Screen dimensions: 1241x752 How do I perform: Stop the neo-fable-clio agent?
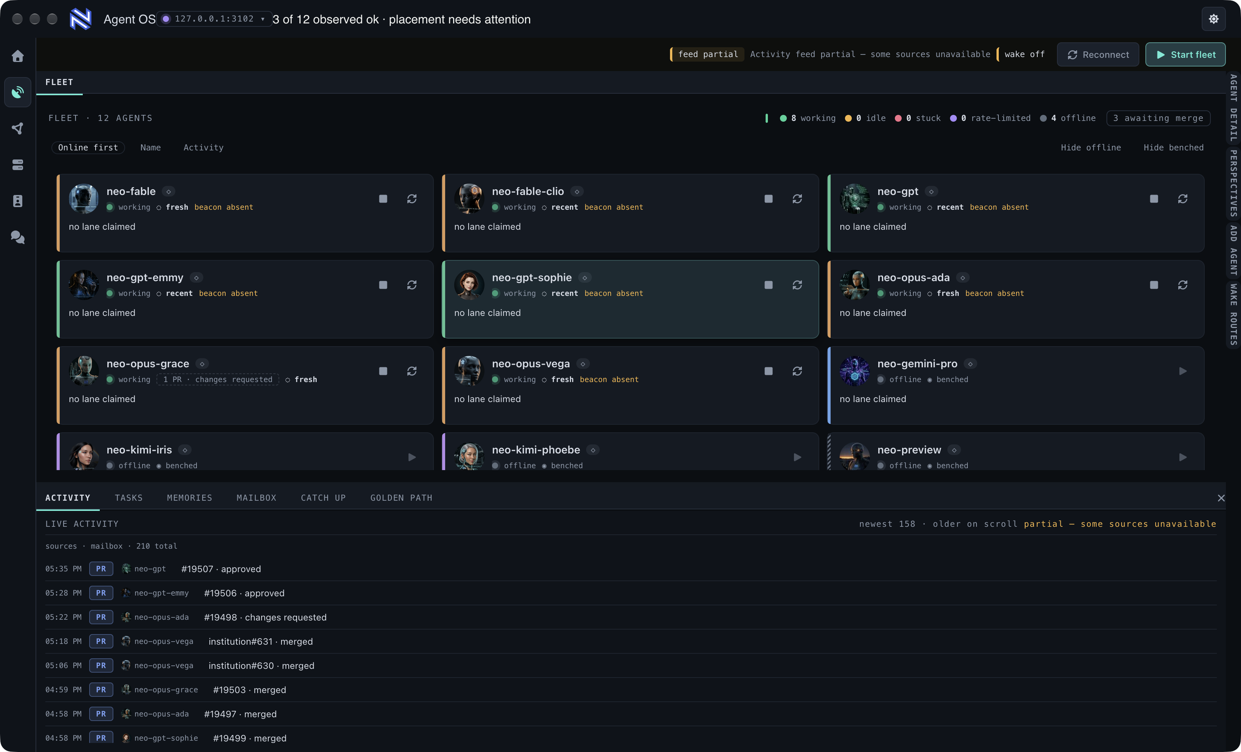769,199
